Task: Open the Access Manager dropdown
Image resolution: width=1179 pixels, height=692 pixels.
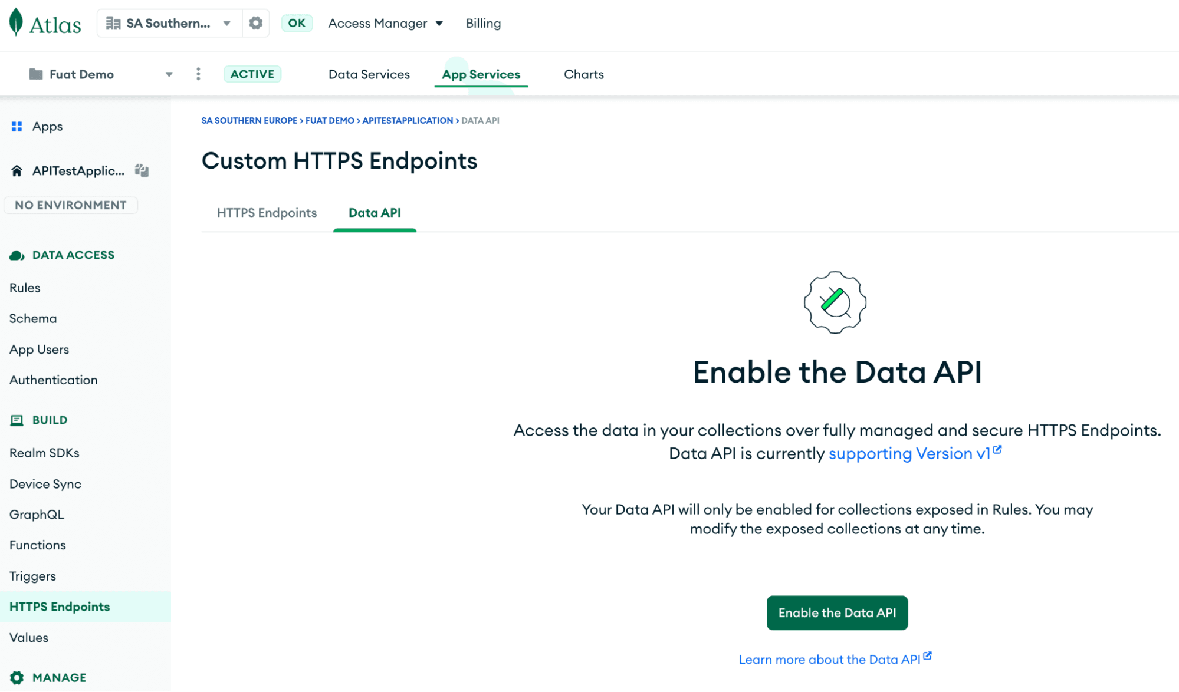Action: 386,23
